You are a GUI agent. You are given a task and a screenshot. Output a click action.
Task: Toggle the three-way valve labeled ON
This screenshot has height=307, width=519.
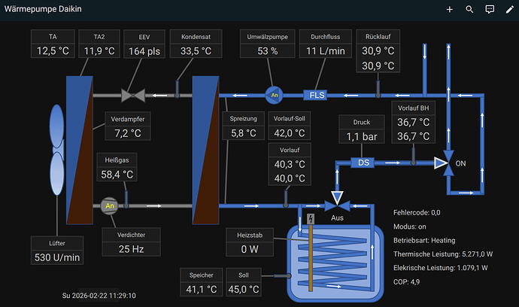(448, 164)
